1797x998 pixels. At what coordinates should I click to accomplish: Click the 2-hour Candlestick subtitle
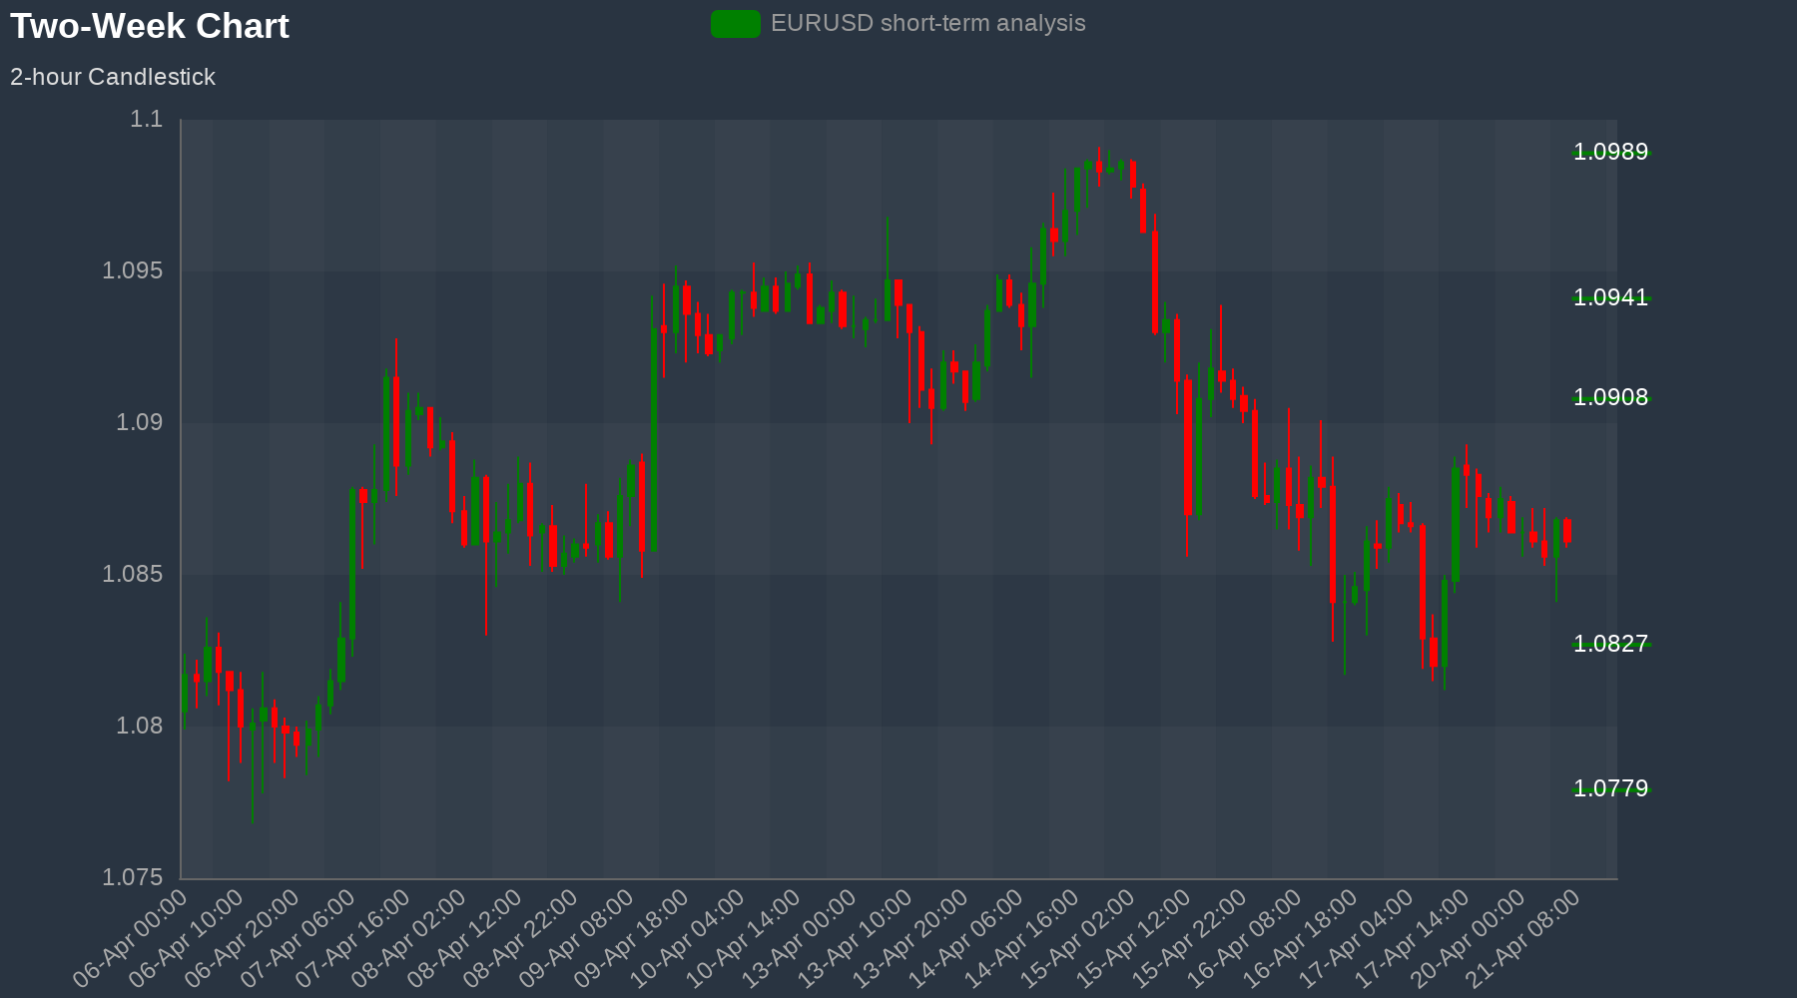113,77
